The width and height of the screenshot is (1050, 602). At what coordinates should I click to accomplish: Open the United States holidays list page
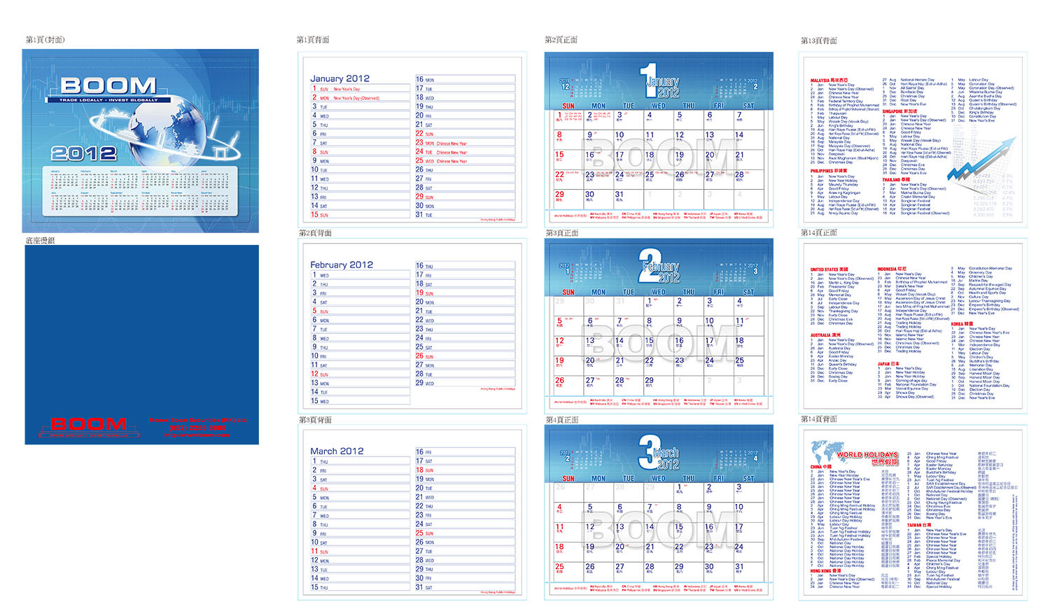click(x=913, y=325)
